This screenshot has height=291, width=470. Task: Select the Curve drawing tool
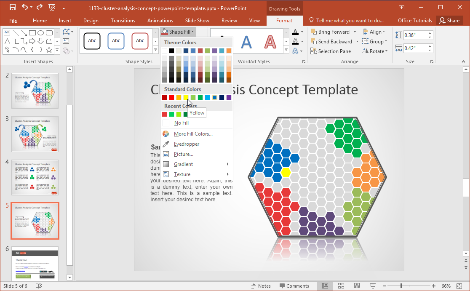(x=16, y=50)
